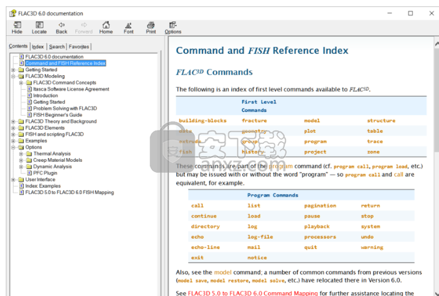Expand FISH and scripting FLAC3D node
The width and height of the screenshot is (439, 296).
(x=13, y=134)
